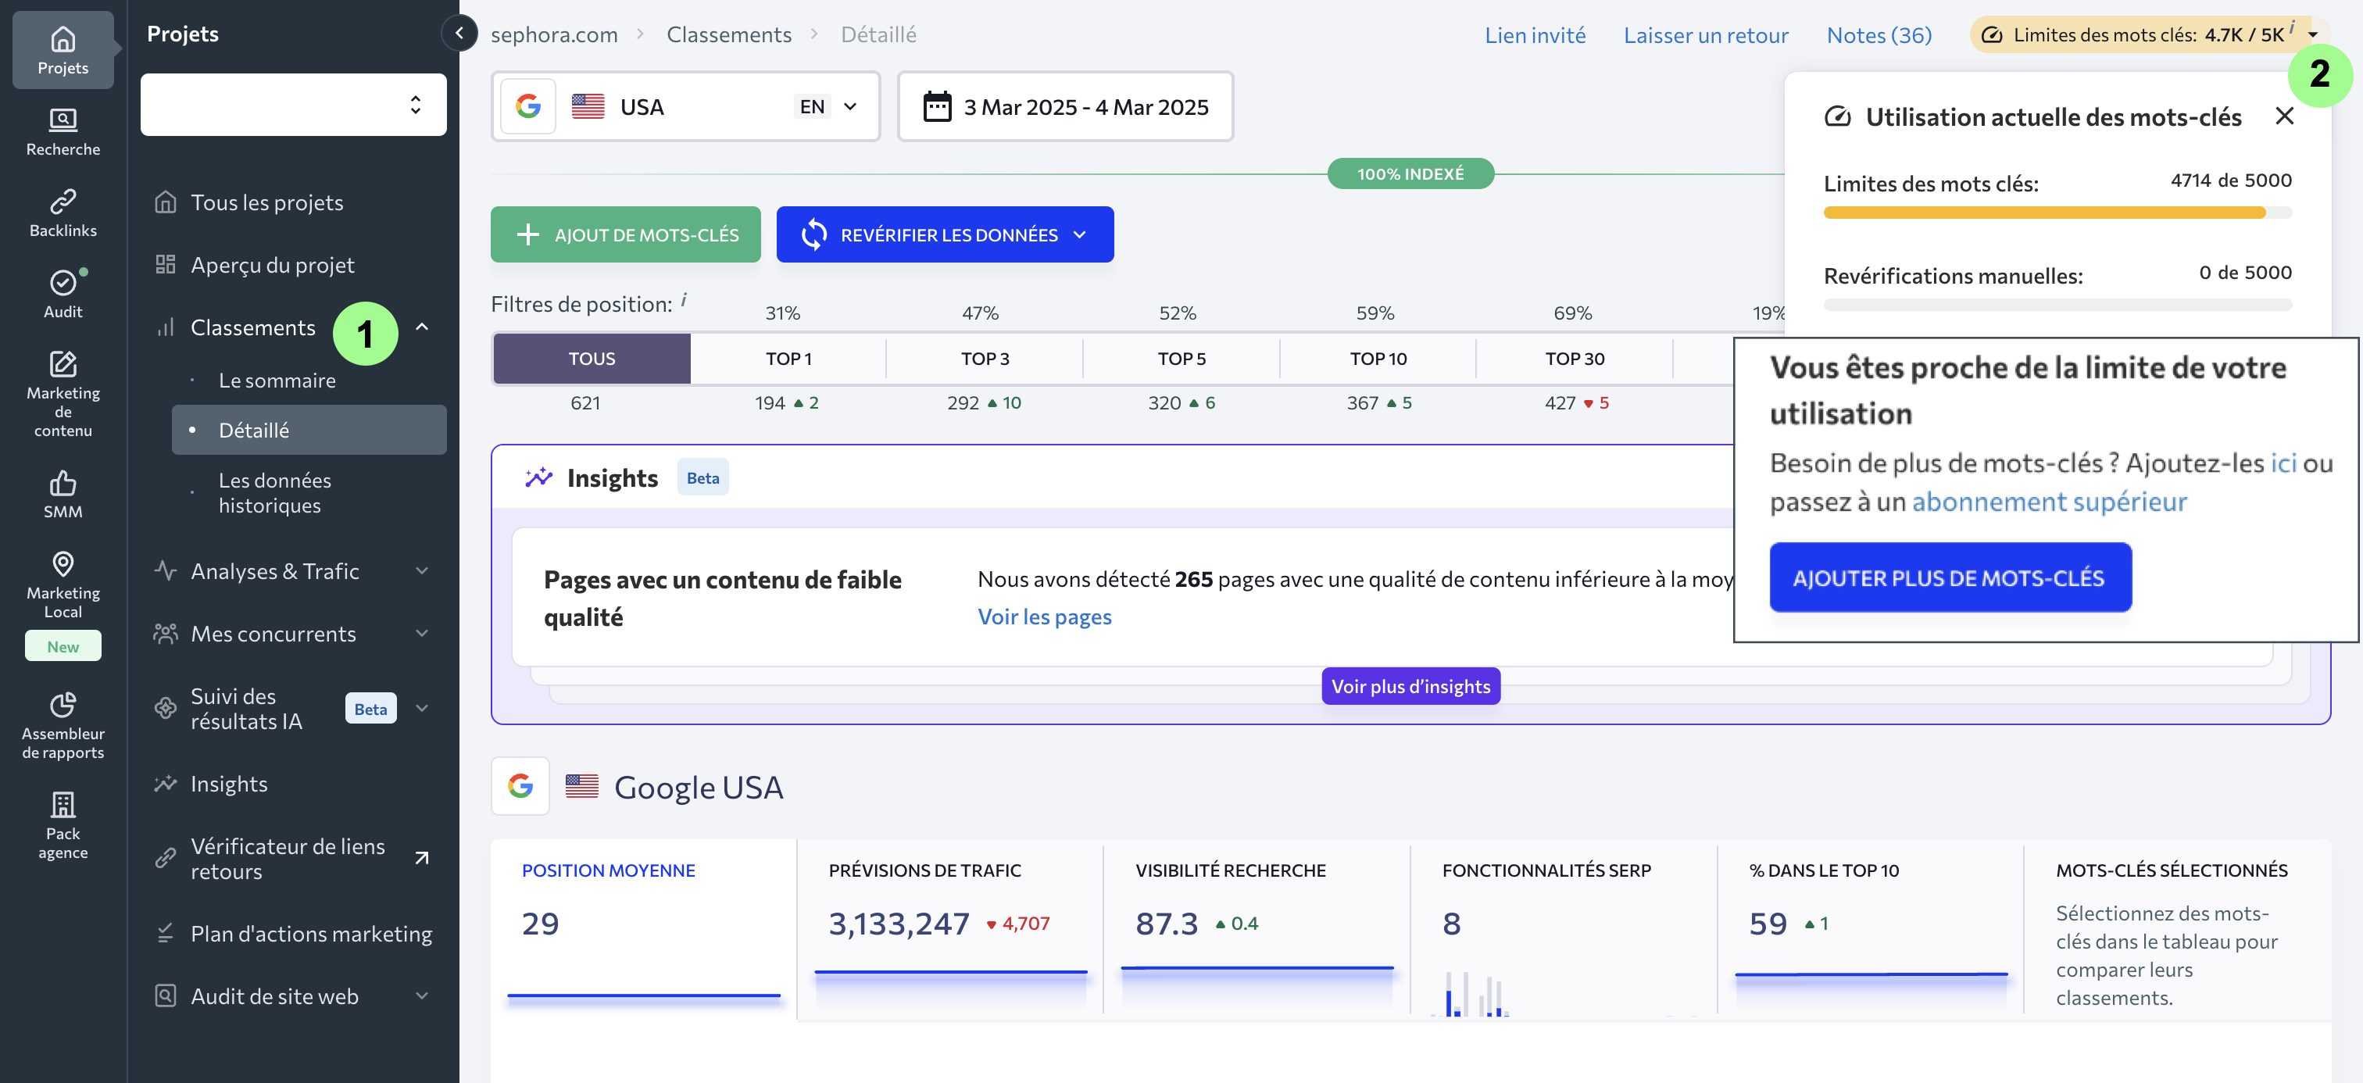Click the calendar icon in the date range
This screenshot has width=2363, height=1083.
[x=937, y=106]
